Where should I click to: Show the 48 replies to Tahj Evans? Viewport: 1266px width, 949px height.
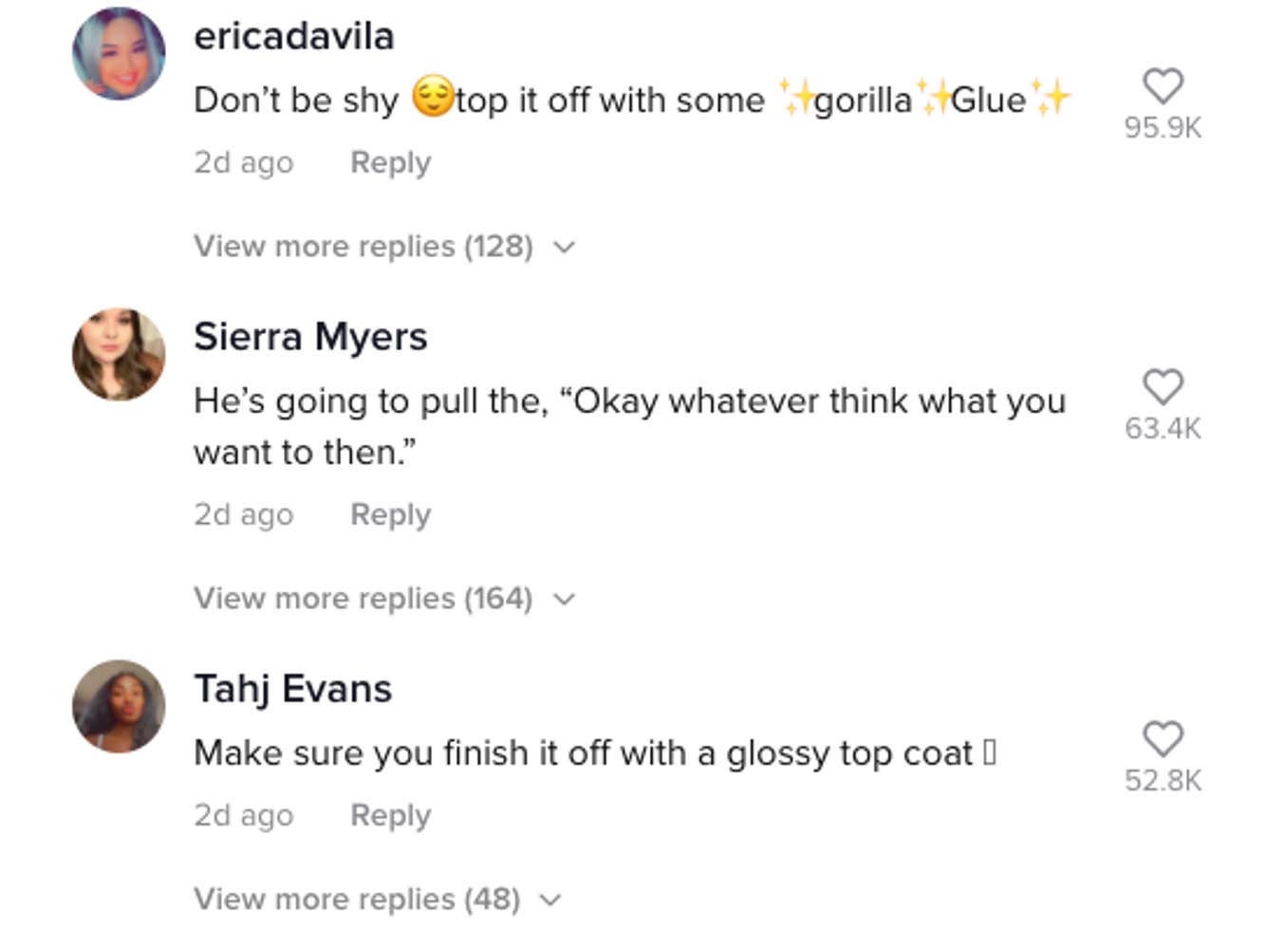coord(357,899)
